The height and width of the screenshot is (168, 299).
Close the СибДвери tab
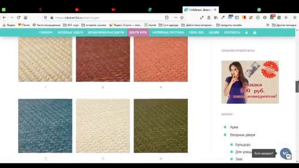(x=215, y=9)
